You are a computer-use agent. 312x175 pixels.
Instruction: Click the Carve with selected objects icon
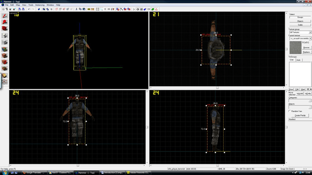[39, 9]
